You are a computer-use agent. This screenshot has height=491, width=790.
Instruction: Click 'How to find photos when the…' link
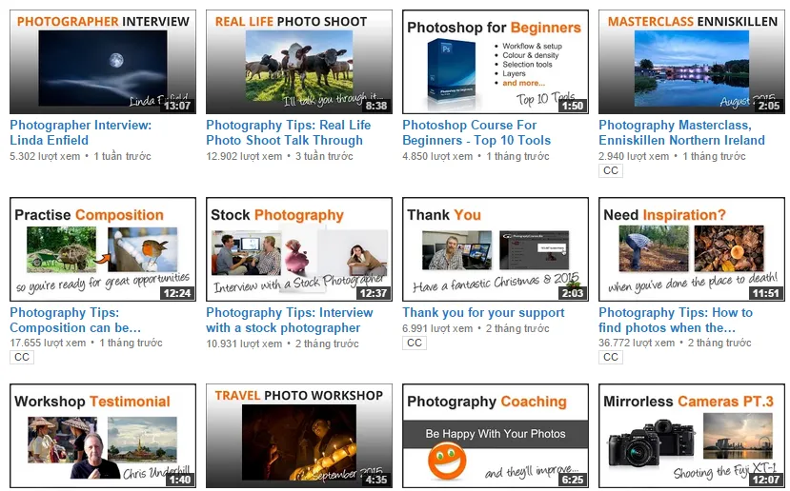[676, 320]
